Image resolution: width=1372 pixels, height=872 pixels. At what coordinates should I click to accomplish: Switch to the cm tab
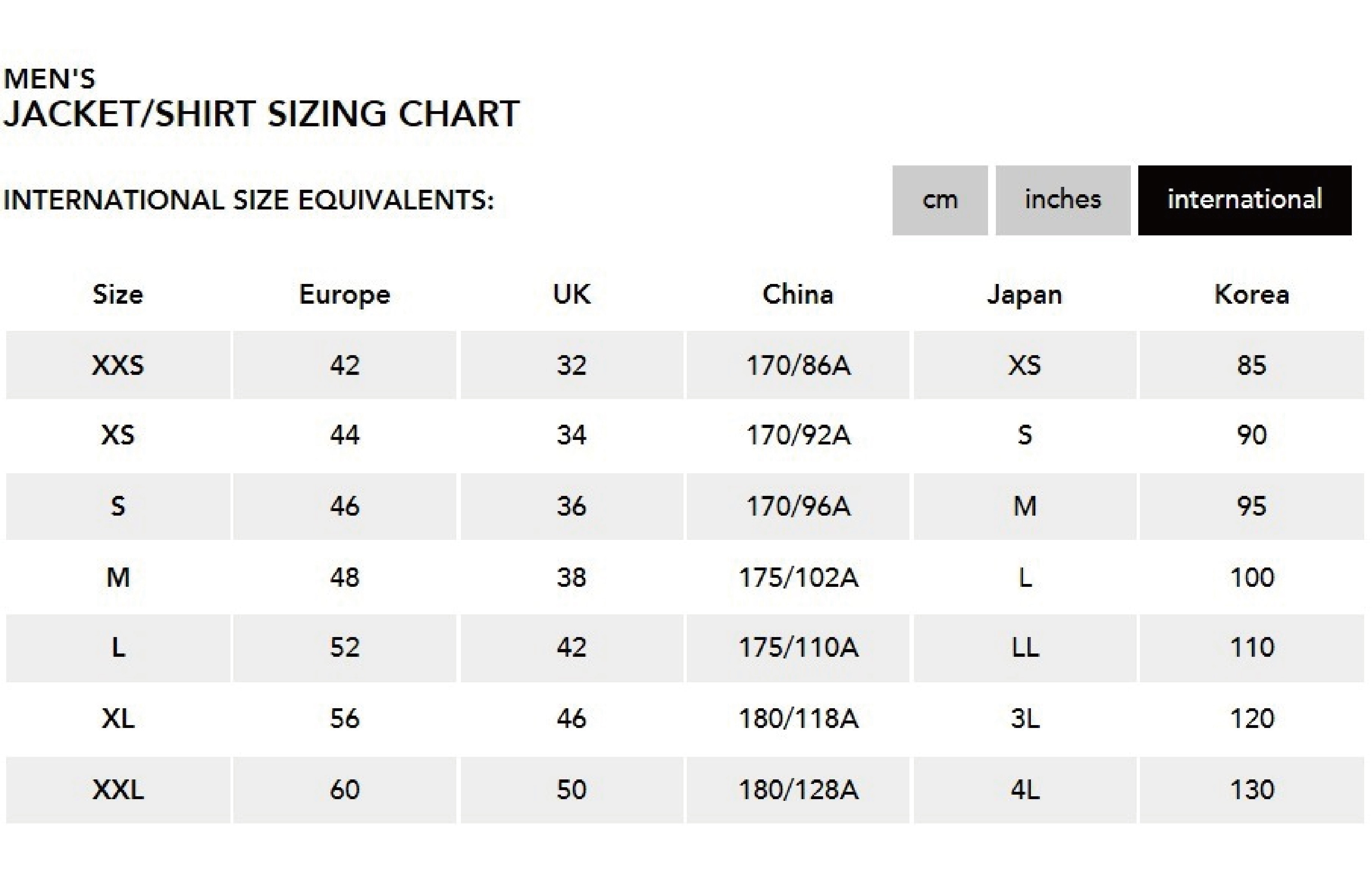939,200
